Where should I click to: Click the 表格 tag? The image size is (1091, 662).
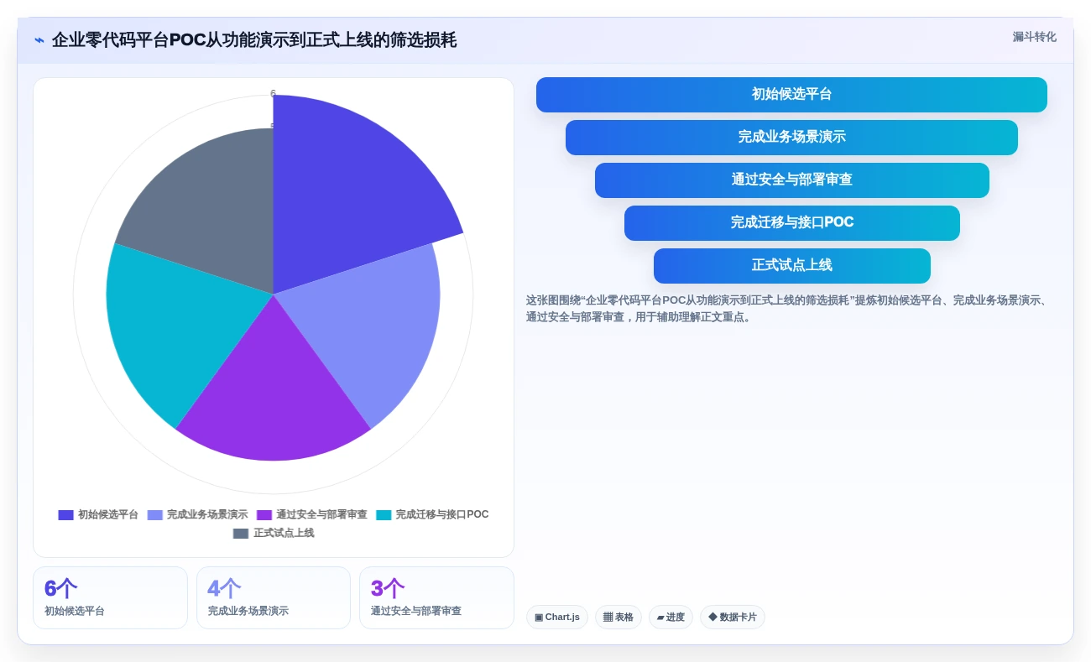tap(619, 618)
